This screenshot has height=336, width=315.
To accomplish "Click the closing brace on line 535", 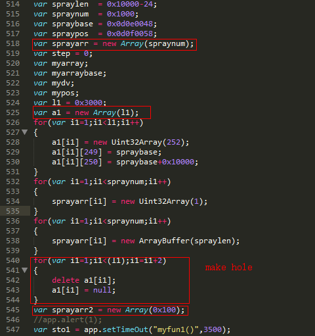I will (x=36, y=212).
